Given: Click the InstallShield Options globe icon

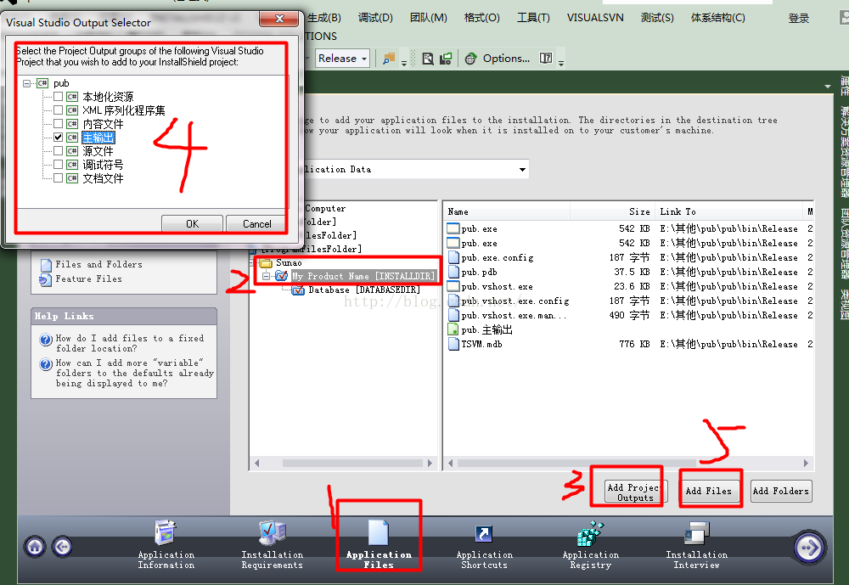Looking at the screenshot, I should [470, 59].
